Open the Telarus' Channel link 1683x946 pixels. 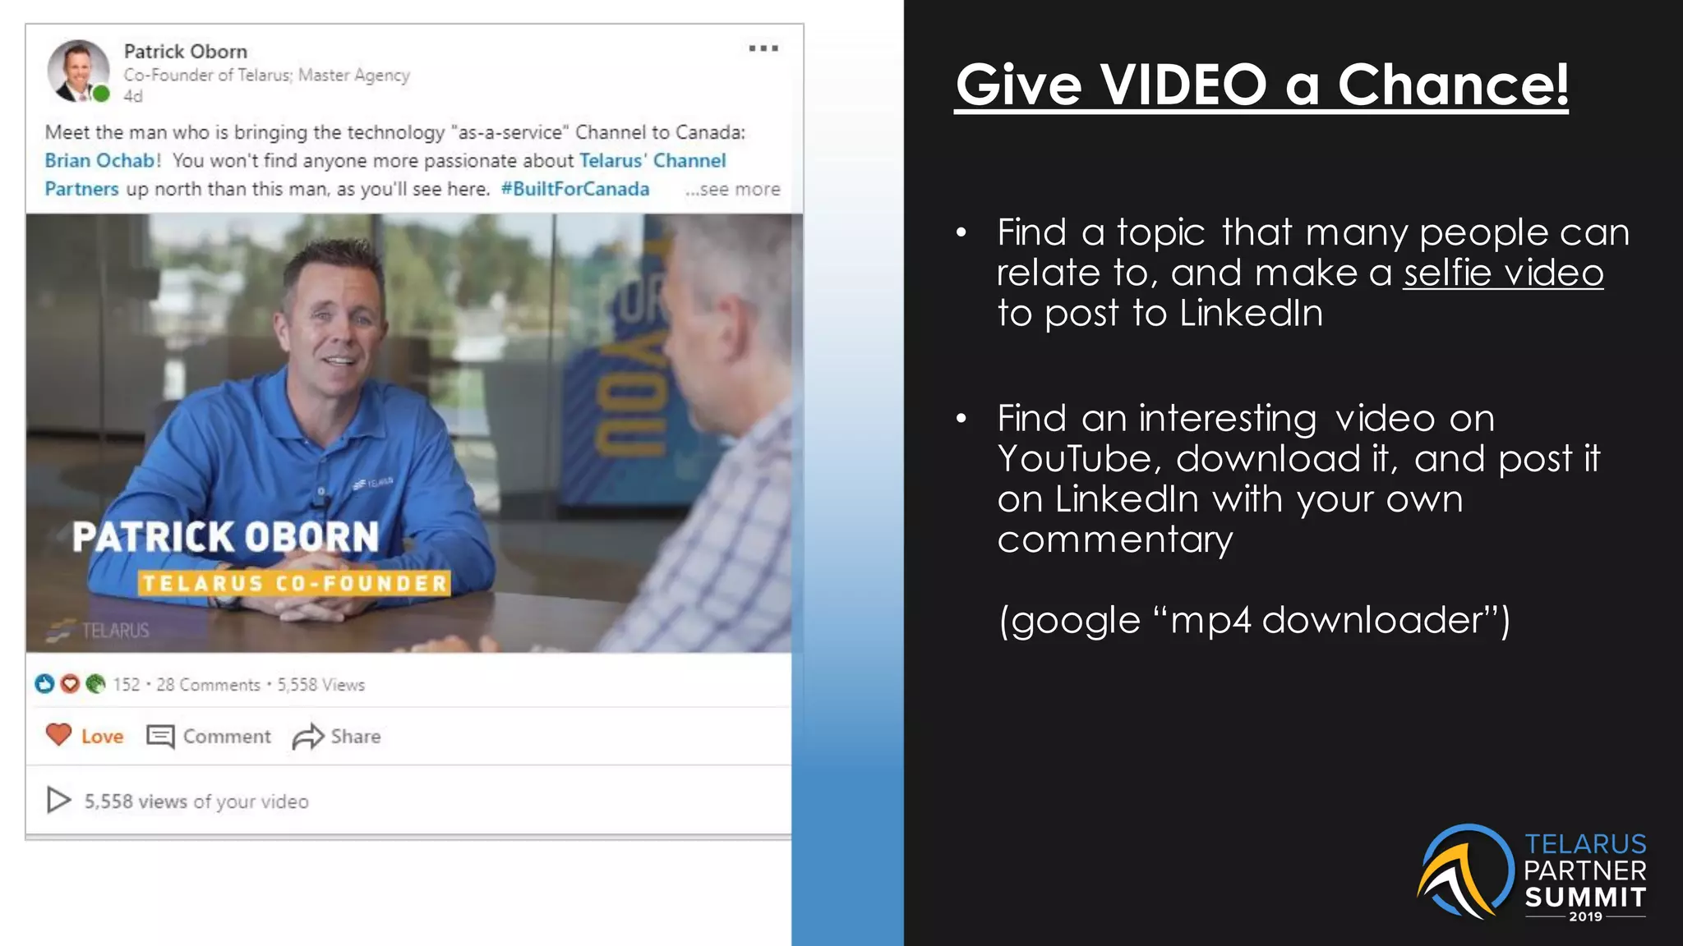pos(652,160)
